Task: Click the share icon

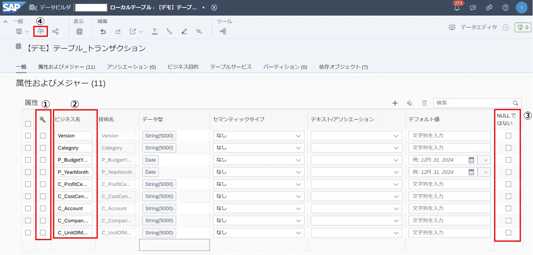Action: [56, 31]
